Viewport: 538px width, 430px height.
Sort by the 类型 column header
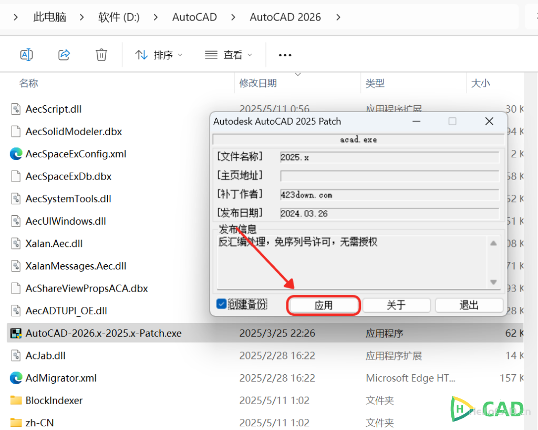[375, 83]
